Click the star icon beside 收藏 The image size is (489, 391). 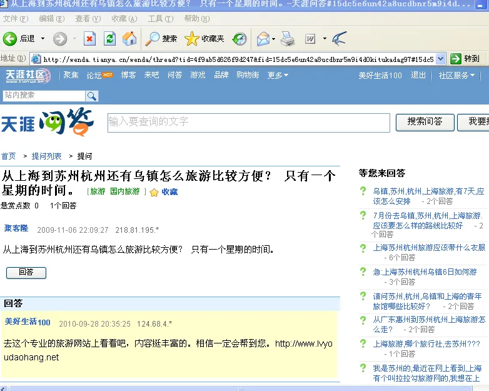point(154,192)
